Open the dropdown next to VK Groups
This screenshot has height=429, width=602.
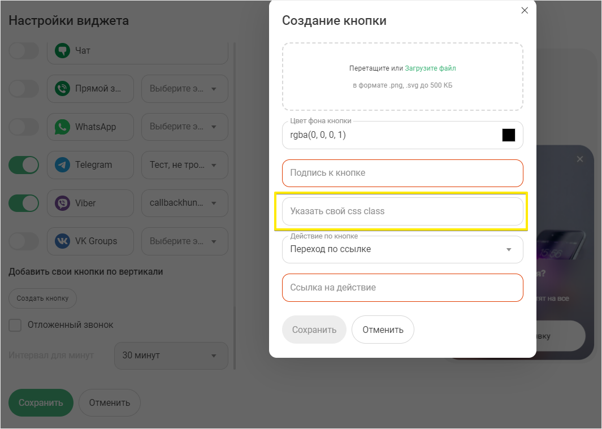pyautogui.click(x=185, y=241)
